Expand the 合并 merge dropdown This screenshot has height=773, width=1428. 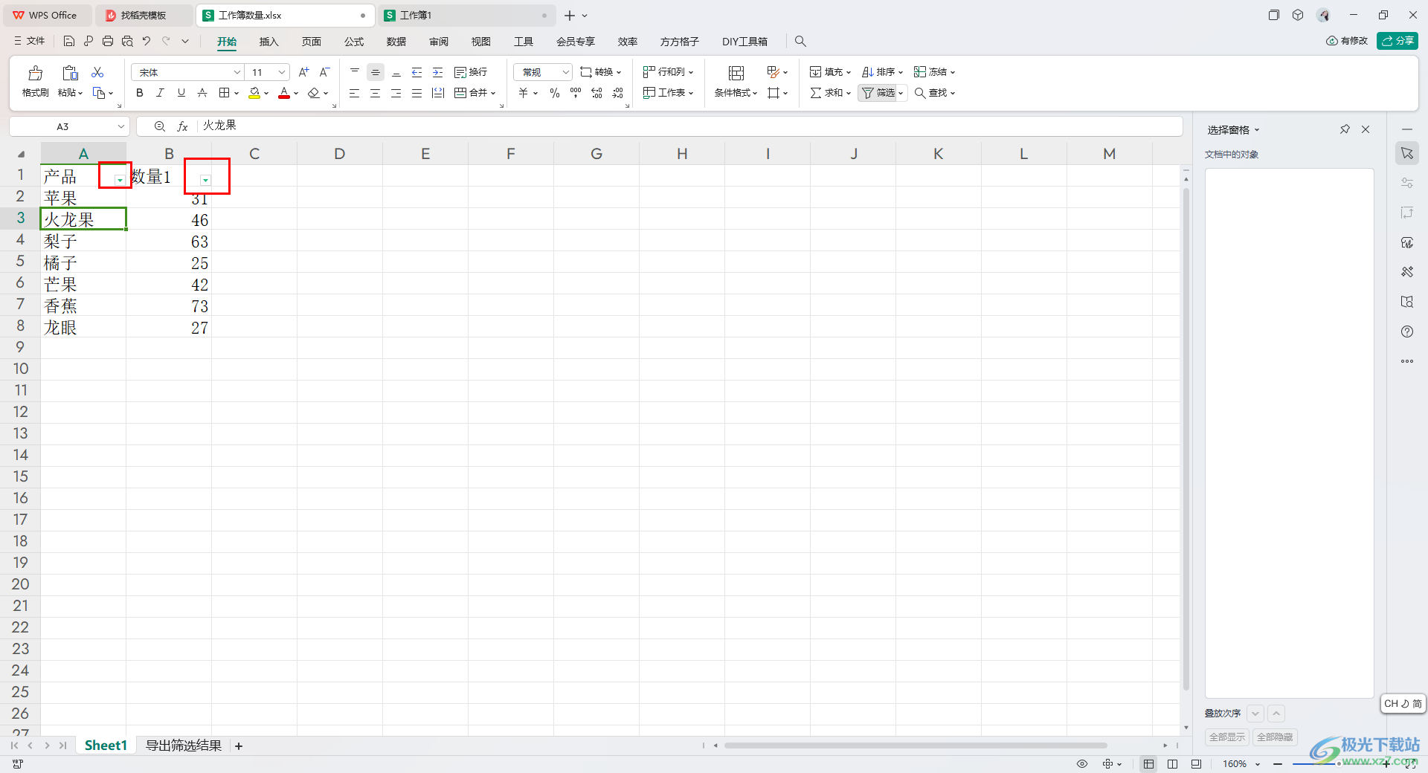(x=492, y=94)
